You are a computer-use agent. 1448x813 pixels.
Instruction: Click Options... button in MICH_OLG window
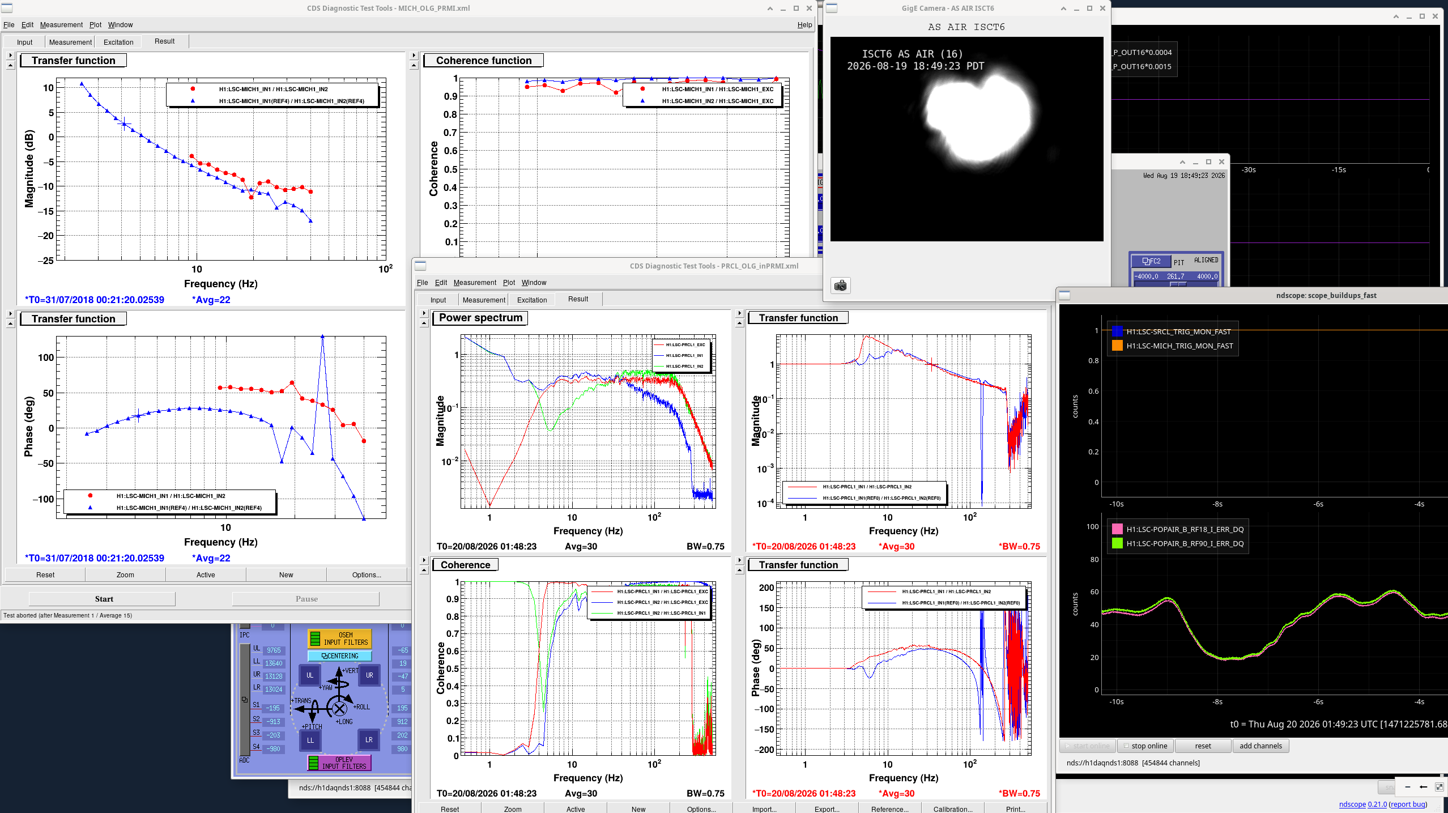pyautogui.click(x=367, y=574)
